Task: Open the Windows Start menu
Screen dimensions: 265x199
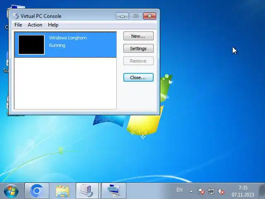Action: click(x=11, y=191)
